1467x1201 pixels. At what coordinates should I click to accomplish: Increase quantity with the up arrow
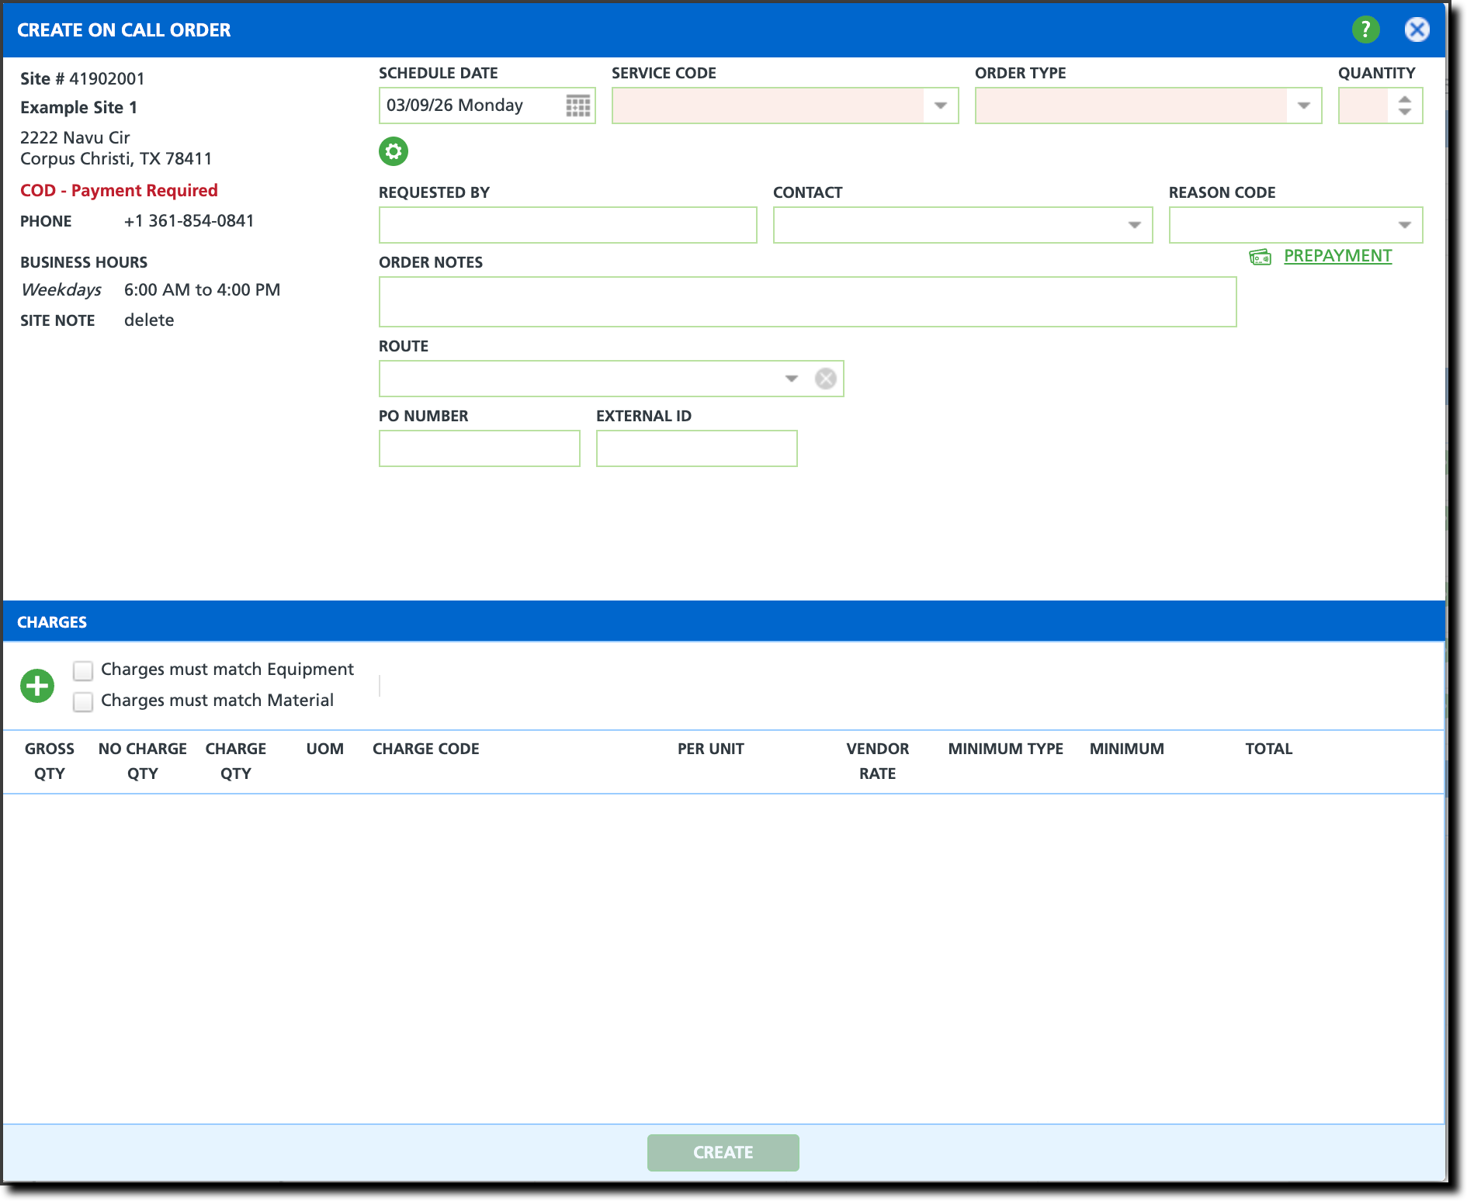click(x=1405, y=99)
